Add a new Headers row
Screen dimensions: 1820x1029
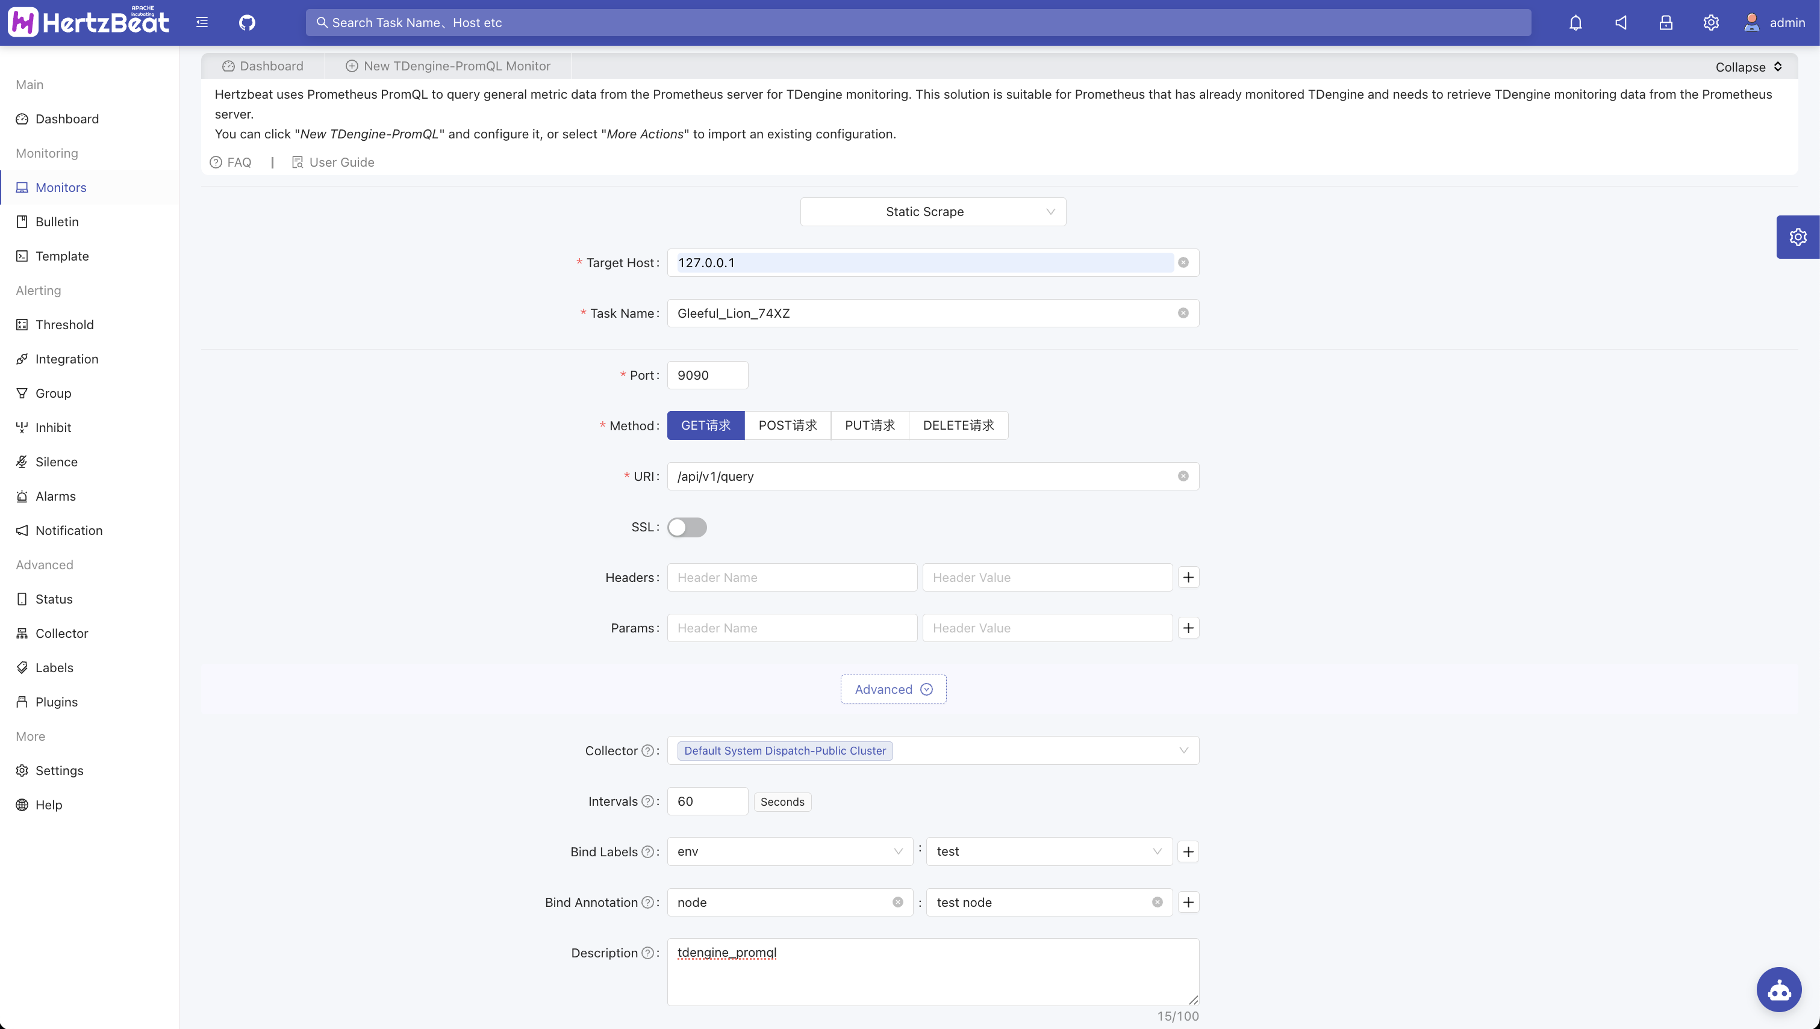coord(1188,578)
